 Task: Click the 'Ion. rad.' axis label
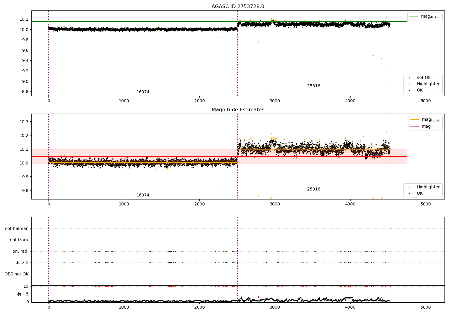coord(20,251)
